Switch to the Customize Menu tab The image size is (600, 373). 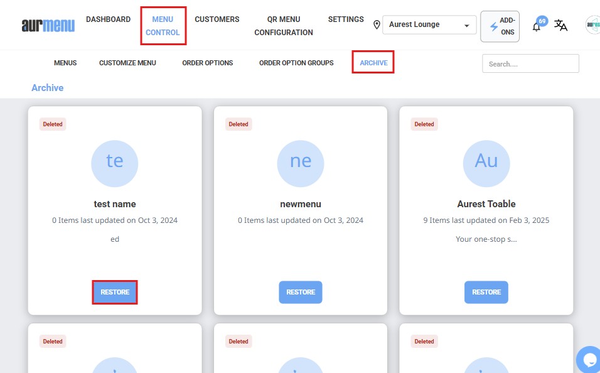tap(127, 63)
